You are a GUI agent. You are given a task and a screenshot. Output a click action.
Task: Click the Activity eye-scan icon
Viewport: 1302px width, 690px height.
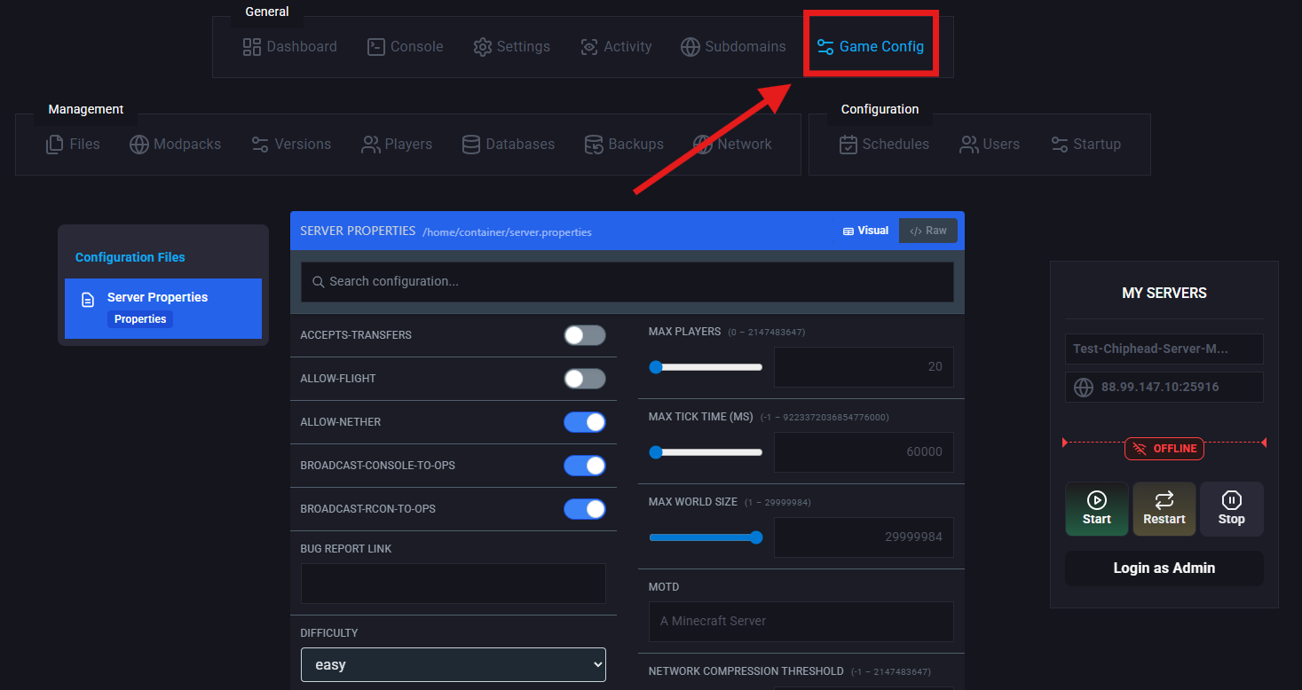(x=589, y=47)
